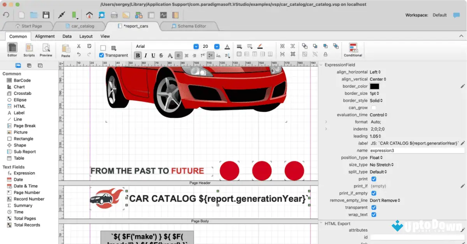The width and height of the screenshot is (467, 244).
Task: Disable the print checkbox property
Action: click(373, 179)
